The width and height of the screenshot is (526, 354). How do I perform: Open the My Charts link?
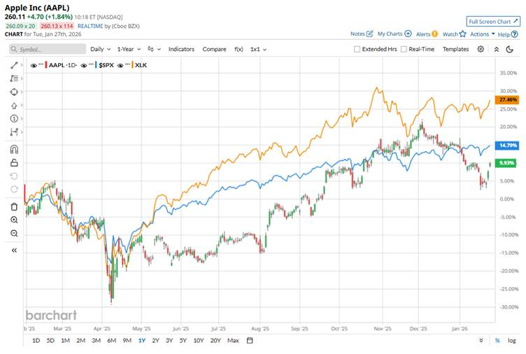click(394, 34)
